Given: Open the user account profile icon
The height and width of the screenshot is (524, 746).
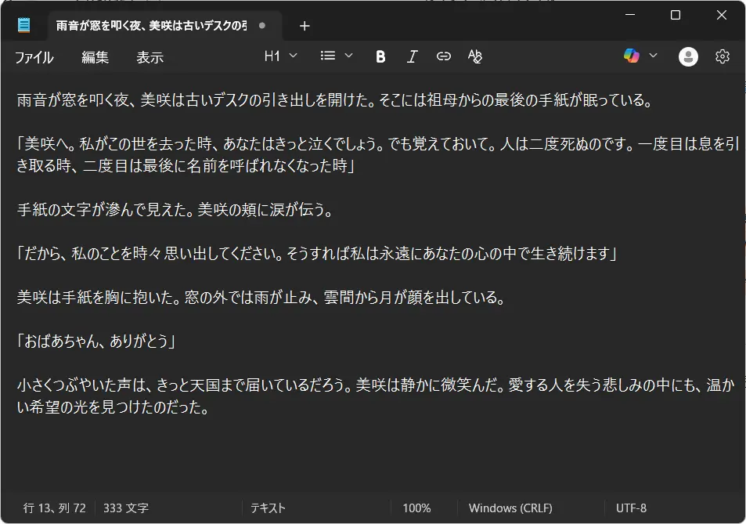Looking at the screenshot, I should point(688,56).
